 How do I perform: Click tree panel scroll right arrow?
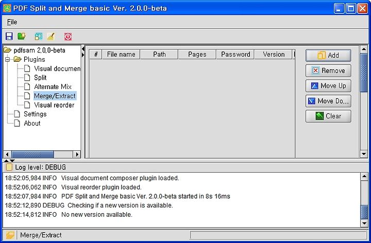(x=77, y=154)
